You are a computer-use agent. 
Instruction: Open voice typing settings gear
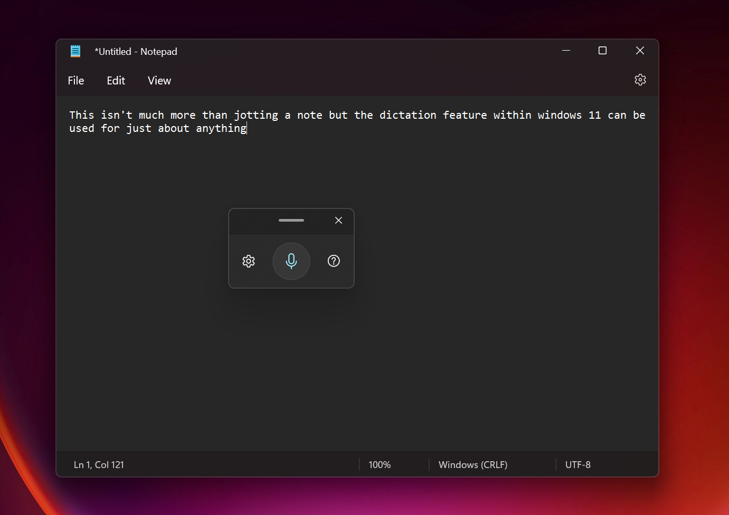[x=249, y=261]
